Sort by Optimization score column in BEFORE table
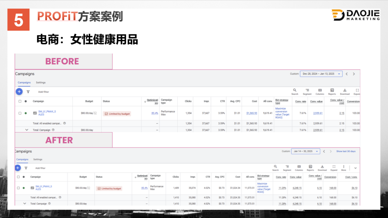Image resolution: width=388 pixels, height=218 pixels. [152, 101]
